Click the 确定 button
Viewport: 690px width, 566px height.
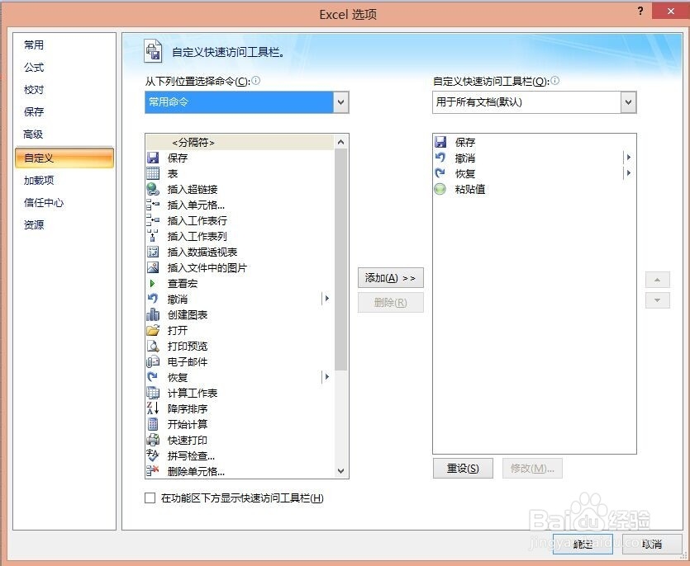pos(583,545)
